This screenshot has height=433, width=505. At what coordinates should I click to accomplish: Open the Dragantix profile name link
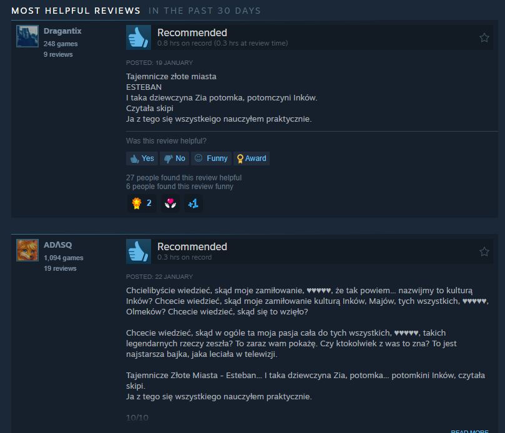pos(62,31)
